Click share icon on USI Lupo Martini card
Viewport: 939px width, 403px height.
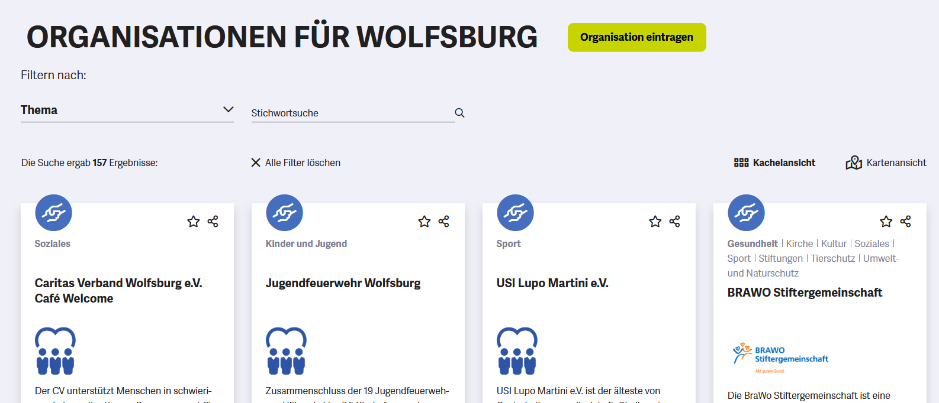pyautogui.click(x=675, y=222)
